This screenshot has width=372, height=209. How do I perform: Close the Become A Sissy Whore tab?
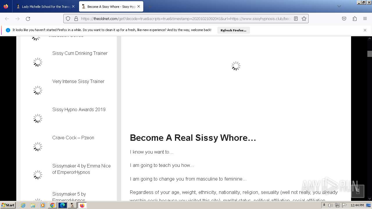pos(139,6)
